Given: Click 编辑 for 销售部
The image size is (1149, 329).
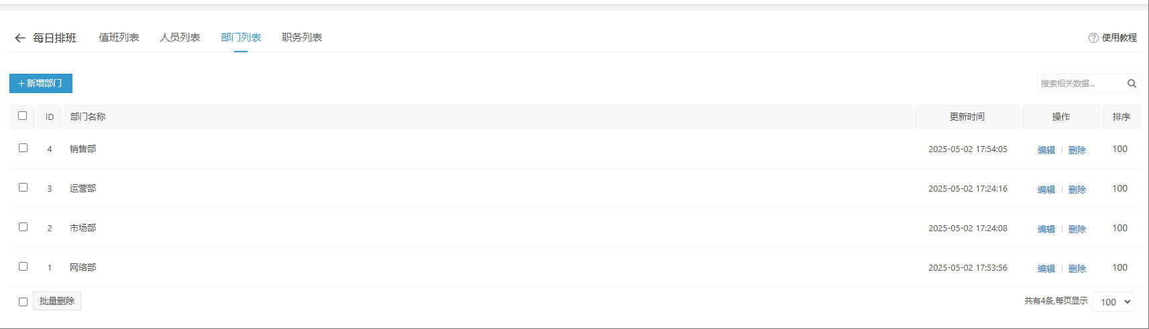Looking at the screenshot, I should pos(1046,150).
